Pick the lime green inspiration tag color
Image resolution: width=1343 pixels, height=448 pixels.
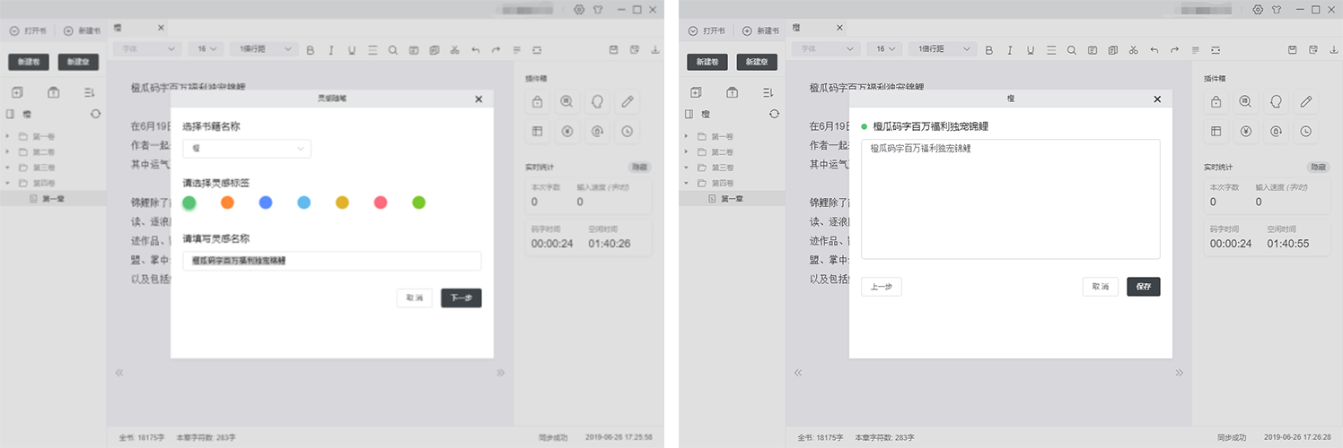[418, 202]
